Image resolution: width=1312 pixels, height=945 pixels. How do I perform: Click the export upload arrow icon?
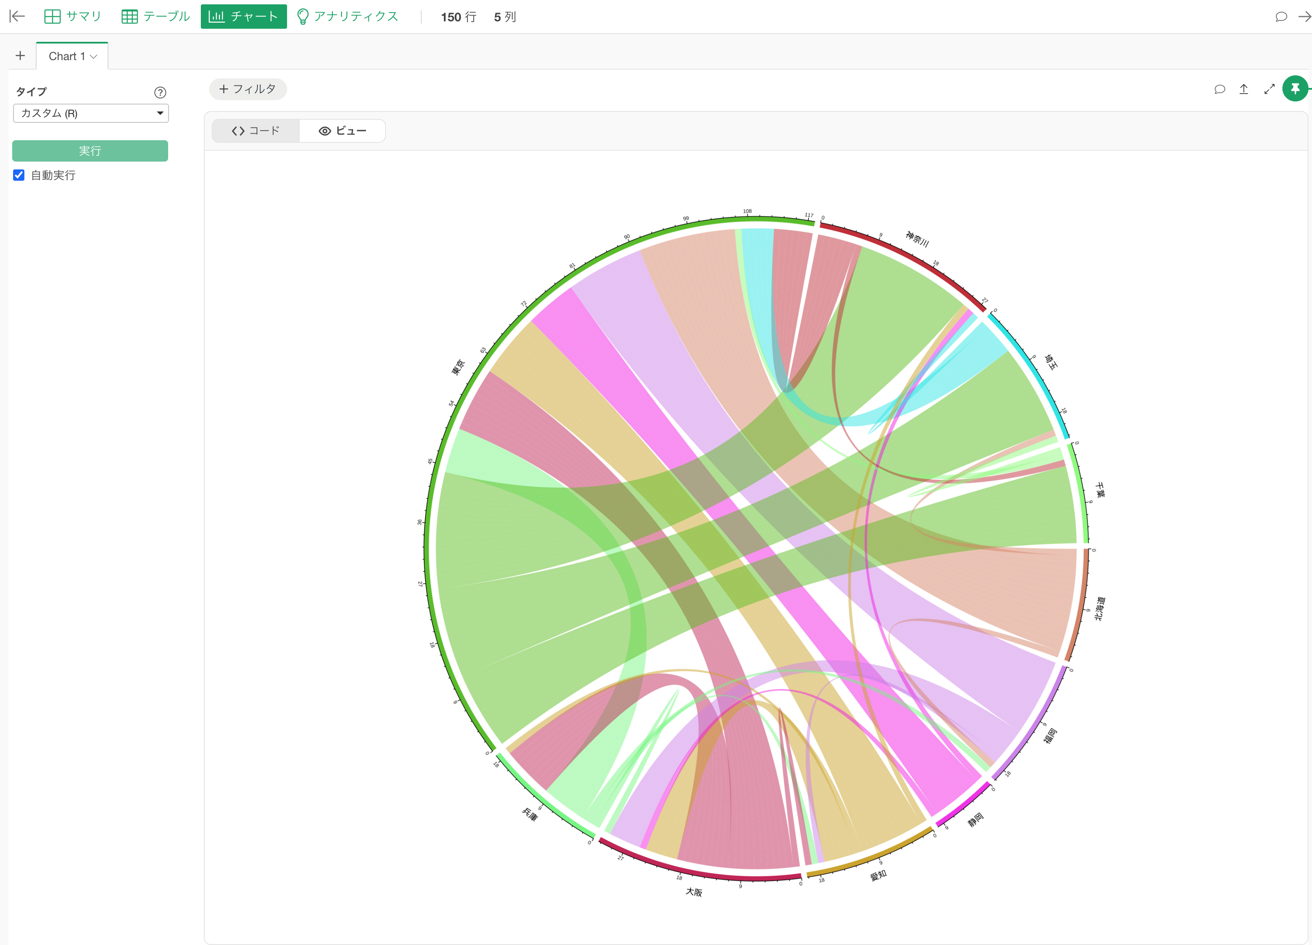pos(1244,89)
